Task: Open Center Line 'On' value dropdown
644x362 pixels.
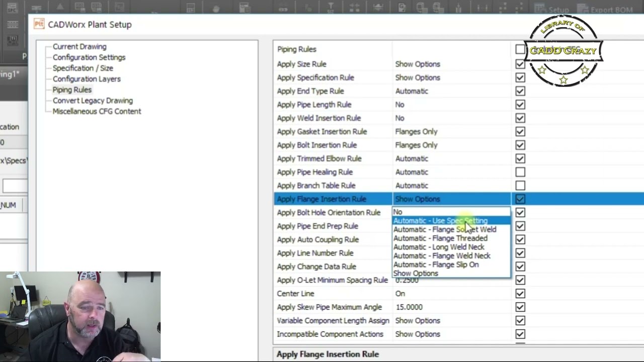Action: pos(451,294)
